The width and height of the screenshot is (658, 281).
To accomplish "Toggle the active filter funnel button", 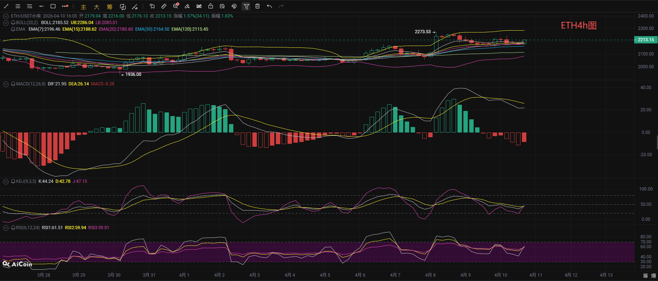I will coord(246,6).
